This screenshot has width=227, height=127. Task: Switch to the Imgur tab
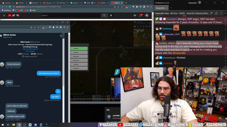76,3
